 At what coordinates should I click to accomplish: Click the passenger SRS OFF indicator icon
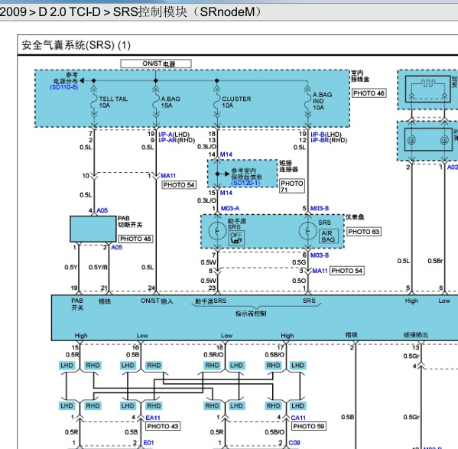(x=236, y=238)
